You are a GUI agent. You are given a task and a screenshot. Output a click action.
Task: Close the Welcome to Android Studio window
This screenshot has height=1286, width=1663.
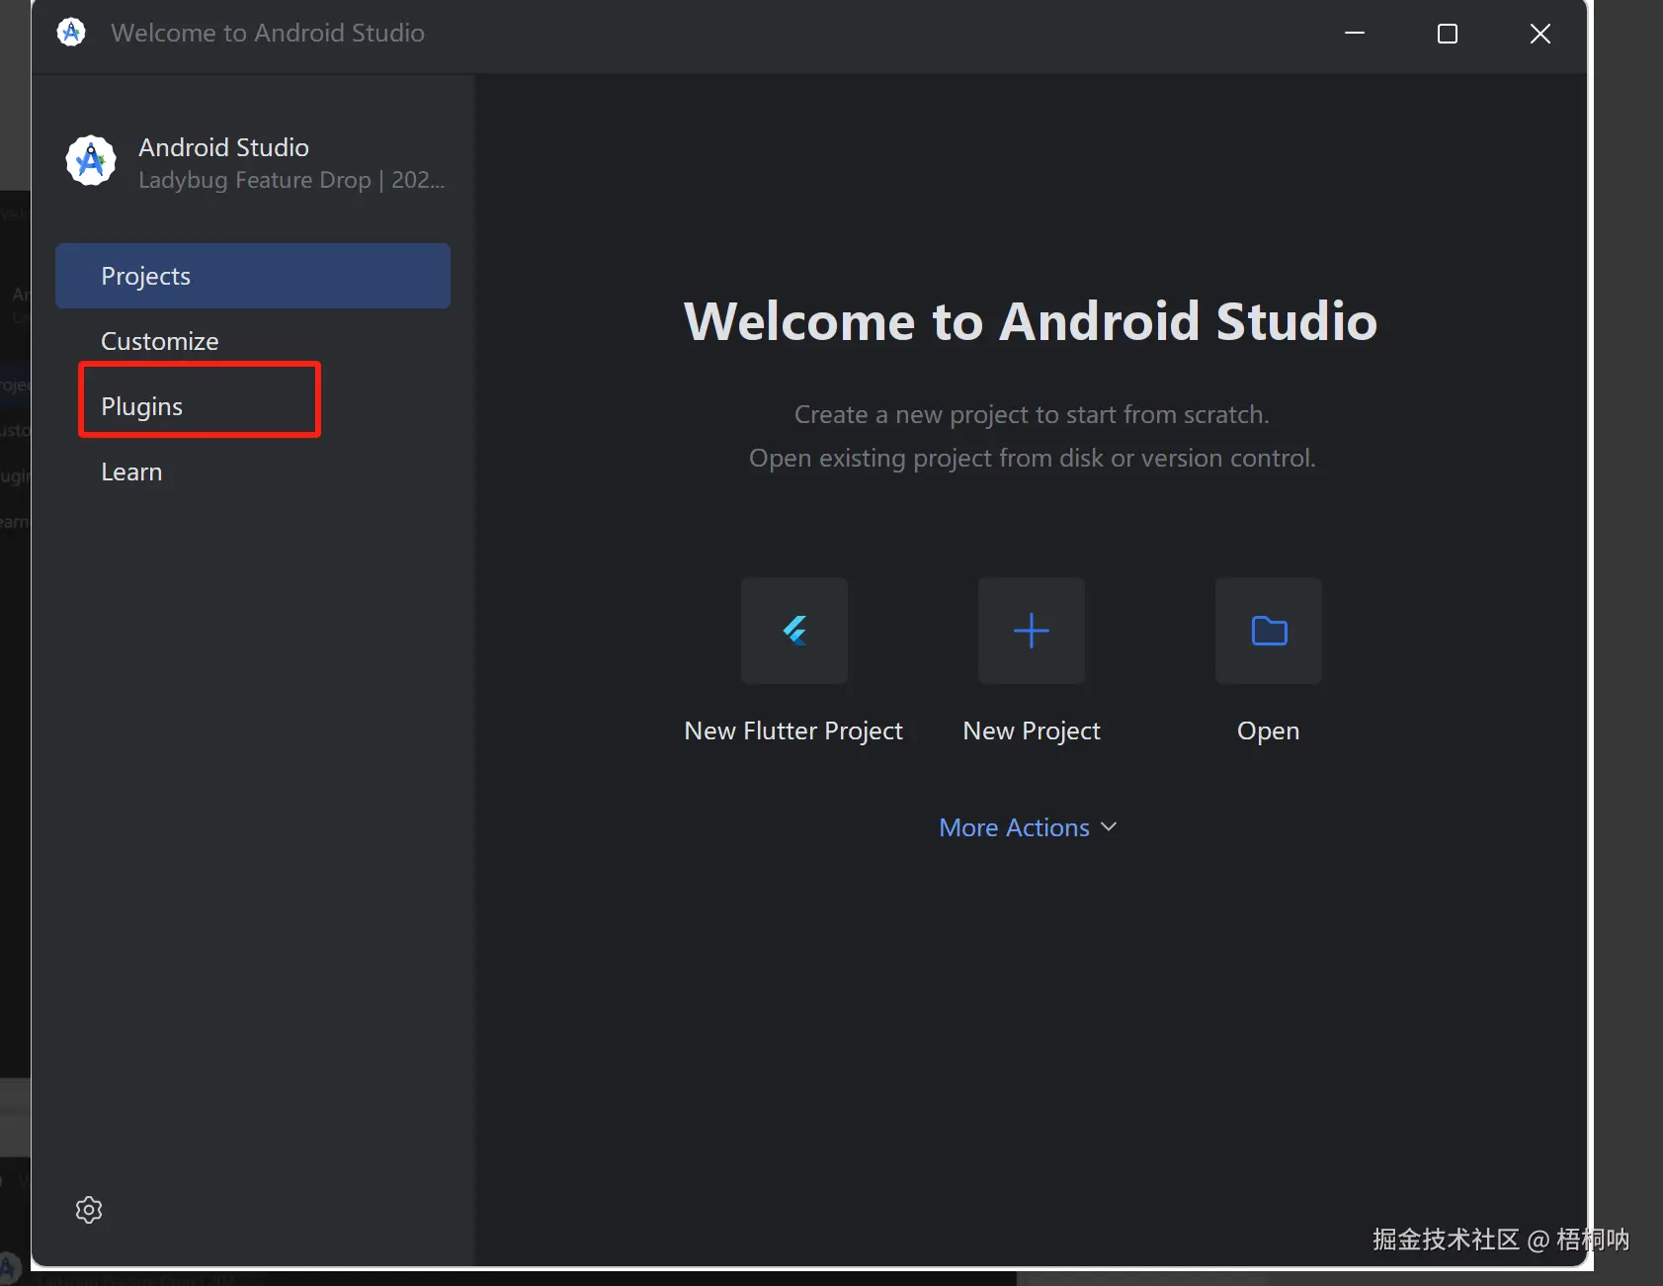tap(1540, 34)
